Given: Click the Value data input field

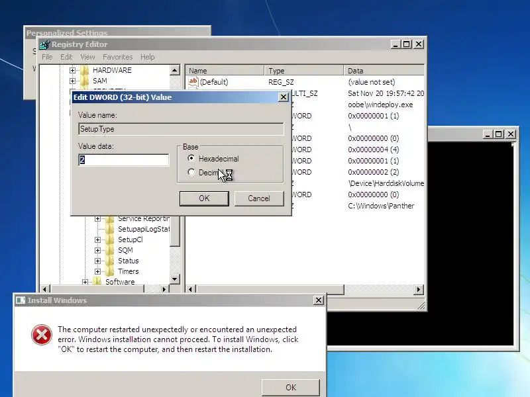Looking at the screenshot, I should 124,160.
